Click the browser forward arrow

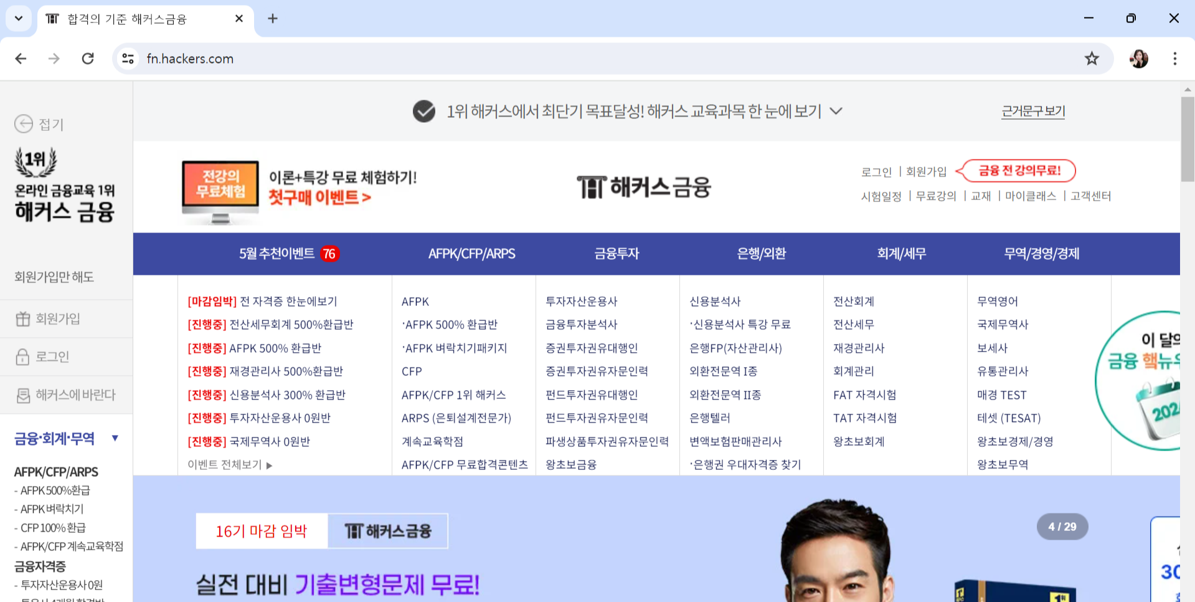[54, 59]
